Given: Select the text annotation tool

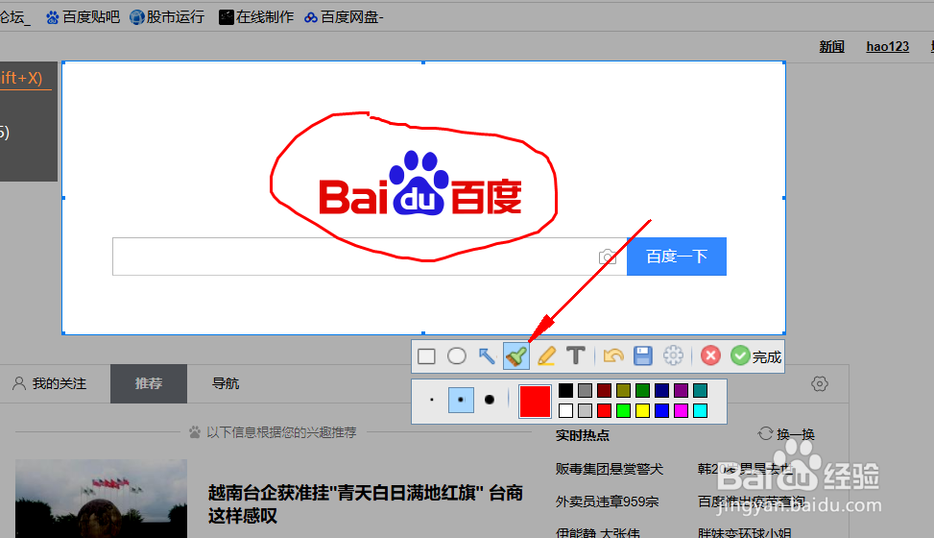Looking at the screenshot, I should 575,355.
